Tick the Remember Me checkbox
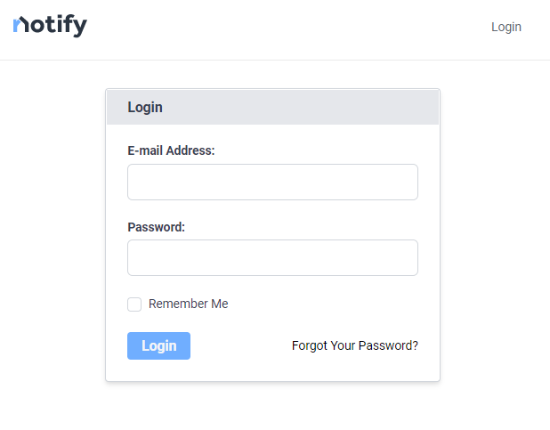The width and height of the screenshot is (550, 430). 134,304
